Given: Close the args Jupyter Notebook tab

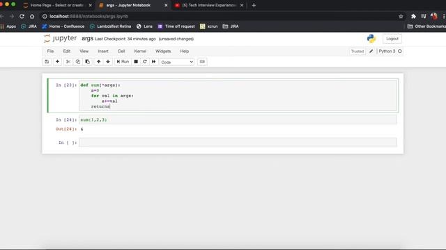Looking at the screenshot, I should [x=166, y=5].
